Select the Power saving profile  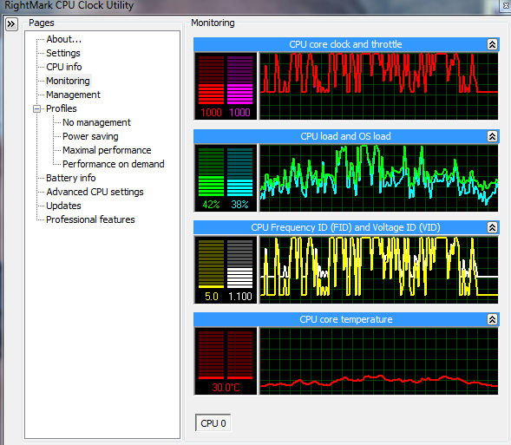click(x=90, y=136)
